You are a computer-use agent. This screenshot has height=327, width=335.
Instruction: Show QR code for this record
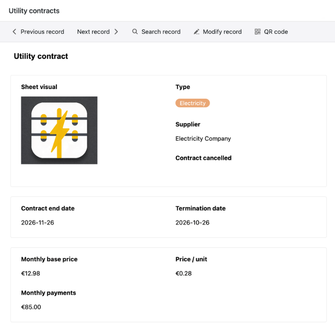coord(276,32)
